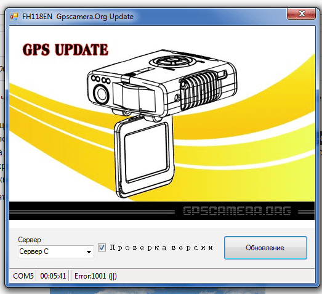This screenshot has width=322, height=294.
Task: Click the Обновление update button
Action: coord(265,248)
